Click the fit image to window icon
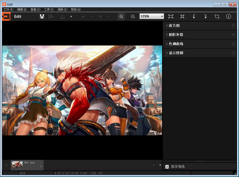The width and height of the screenshot is (239, 177). click(171, 16)
